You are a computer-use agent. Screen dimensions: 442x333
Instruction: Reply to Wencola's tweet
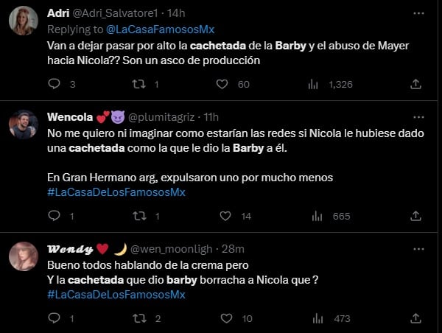tap(54, 216)
